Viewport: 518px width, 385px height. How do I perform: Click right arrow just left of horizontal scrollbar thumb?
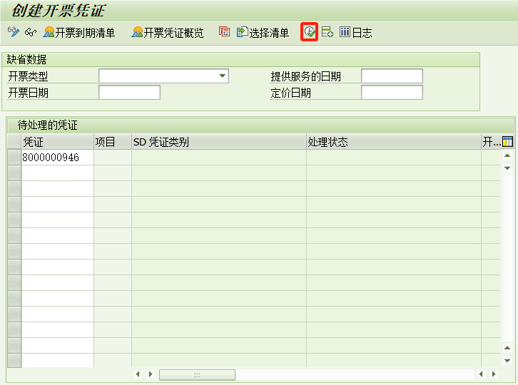(151, 374)
